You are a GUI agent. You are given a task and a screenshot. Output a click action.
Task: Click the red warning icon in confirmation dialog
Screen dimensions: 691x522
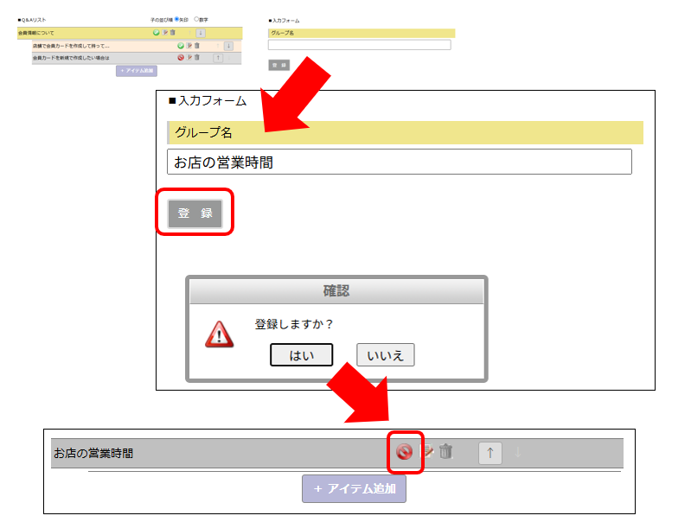(x=219, y=334)
